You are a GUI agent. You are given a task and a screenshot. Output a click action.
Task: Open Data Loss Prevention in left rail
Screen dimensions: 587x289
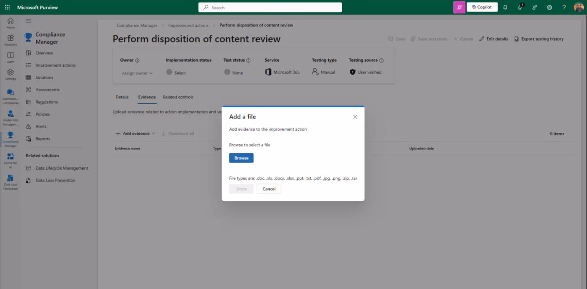tap(10, 182)
